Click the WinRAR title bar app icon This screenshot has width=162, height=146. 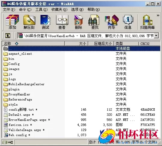pos(4,4)
